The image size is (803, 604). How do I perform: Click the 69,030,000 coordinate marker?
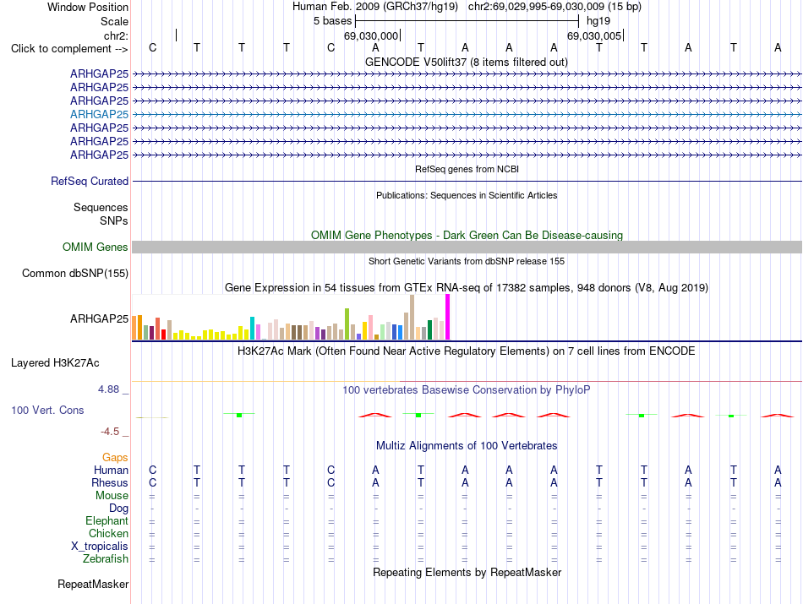(371, 35)
